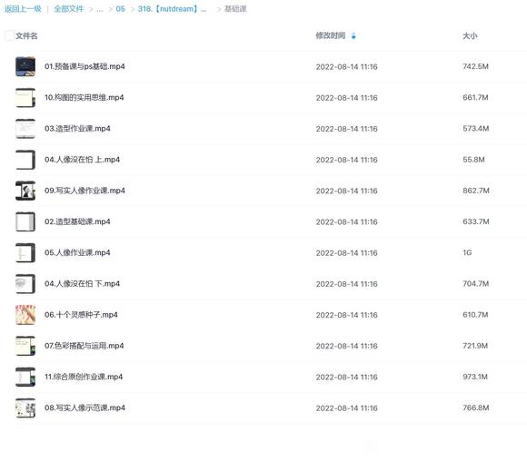Tick the select-all checkbox beside 文件名
527x461 pixels.
pyautogui.click(x=9, y=35)
